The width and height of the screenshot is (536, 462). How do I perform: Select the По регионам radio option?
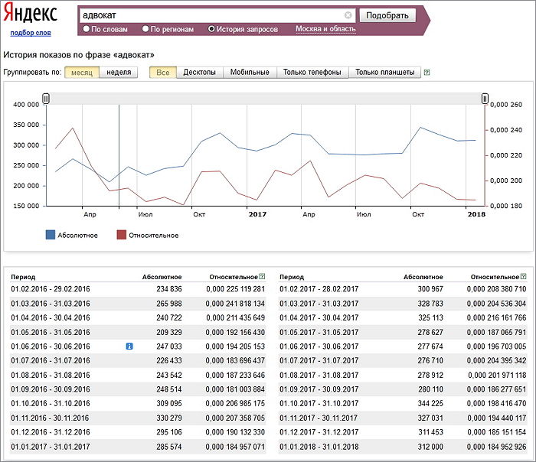[145, 29]
